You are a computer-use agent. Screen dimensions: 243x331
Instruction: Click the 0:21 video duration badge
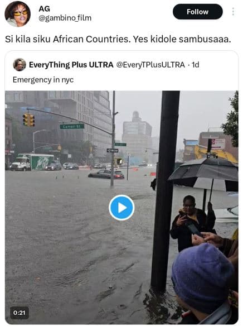[x=20, y=313]
